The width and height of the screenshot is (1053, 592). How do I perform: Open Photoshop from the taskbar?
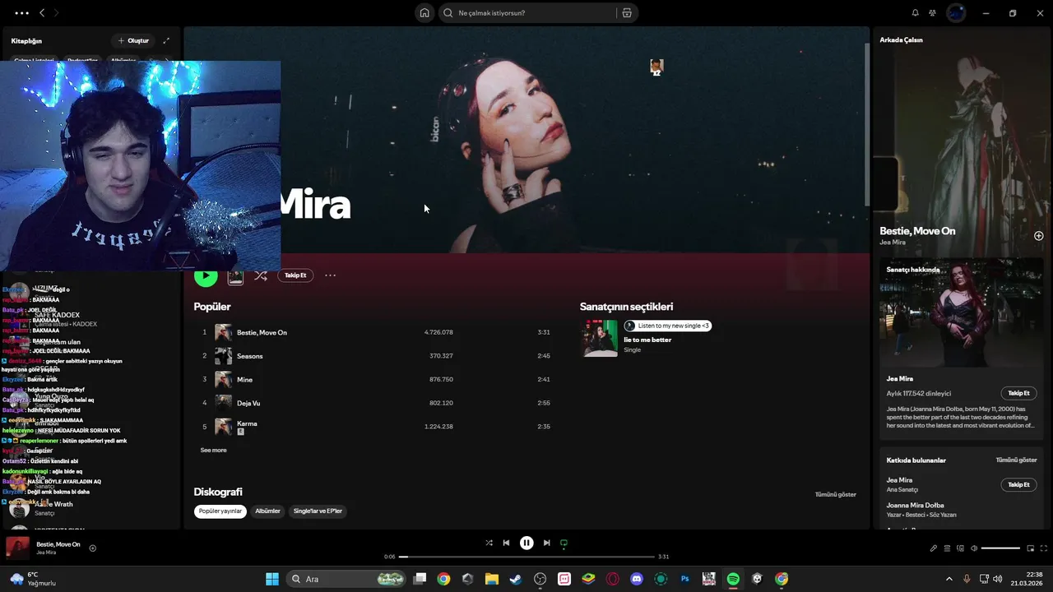click(684, 579)
